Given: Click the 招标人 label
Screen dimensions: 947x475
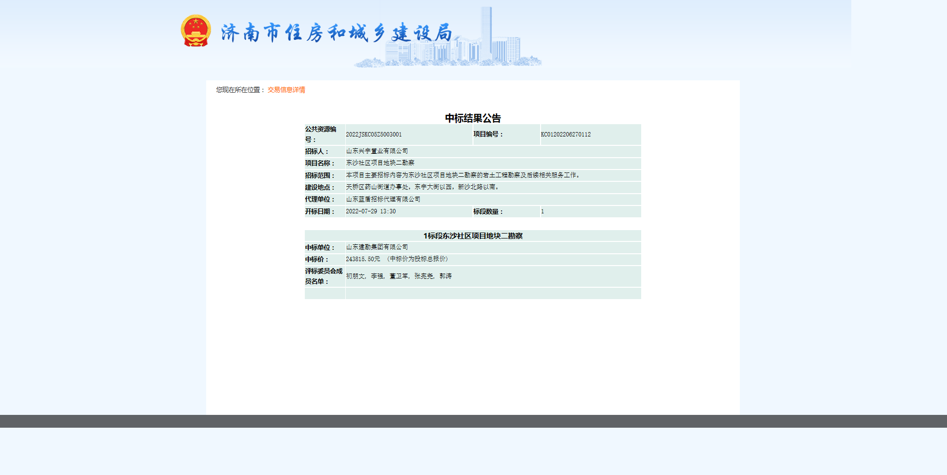Looking at the screenshot, I should tap(317, 151).
